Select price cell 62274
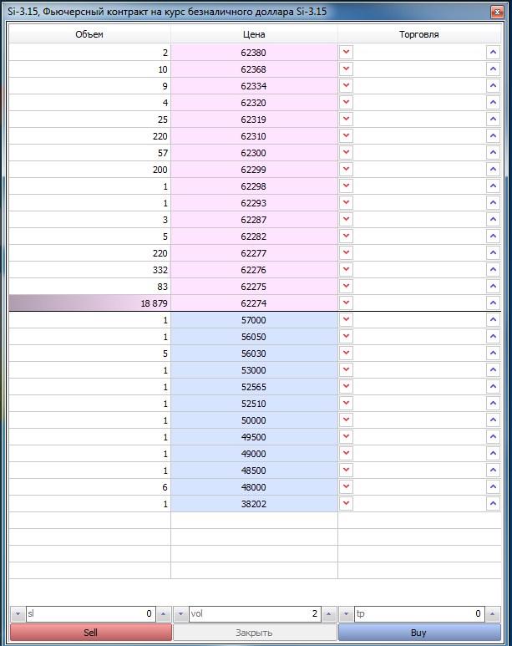Image resolution: width=512 pixels, height=646 pixels. click(x=254, y=303)
